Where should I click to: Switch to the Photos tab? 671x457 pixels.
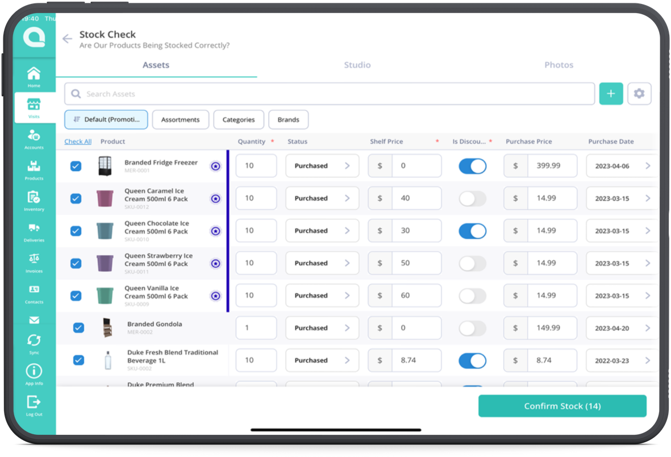(559, 65)
